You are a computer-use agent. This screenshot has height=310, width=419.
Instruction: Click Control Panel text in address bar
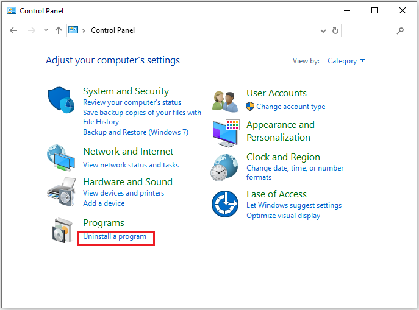tap(112, 30)
